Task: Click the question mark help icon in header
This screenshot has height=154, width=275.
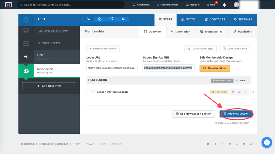Action: (123, 19)
